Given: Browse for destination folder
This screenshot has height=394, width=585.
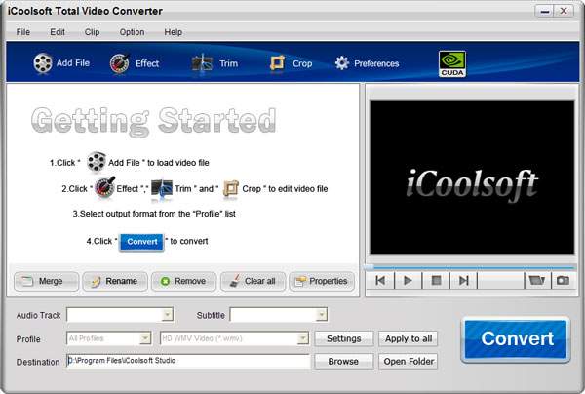Looking at the screenshot, I should coord(343,361).
